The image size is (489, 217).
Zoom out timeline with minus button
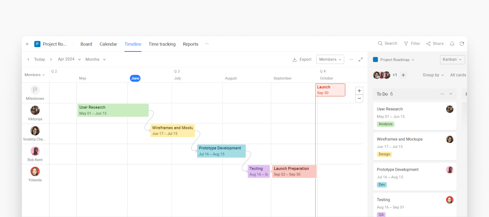click(x=359, y=98)
